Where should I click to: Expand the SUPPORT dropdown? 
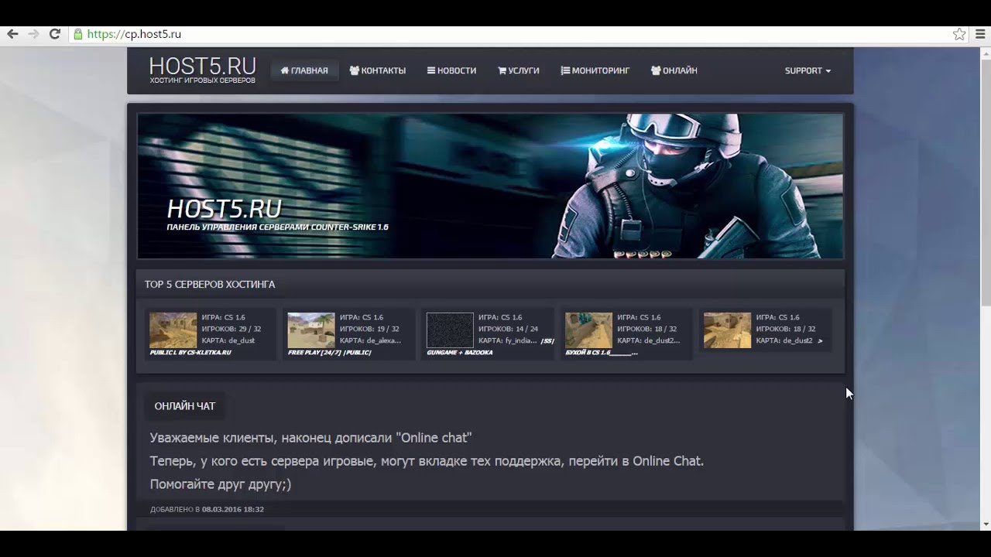[808, 70]
